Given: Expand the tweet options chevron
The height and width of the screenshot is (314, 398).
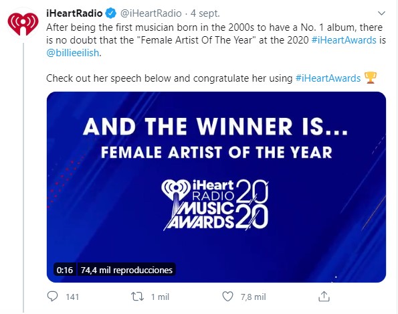Looking at the screenshot, I should (x=381, y=13).
